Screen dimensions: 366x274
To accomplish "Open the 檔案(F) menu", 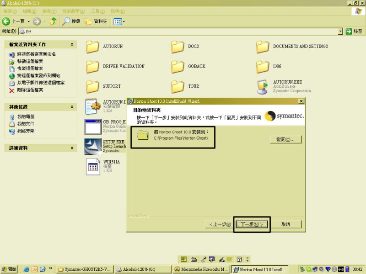I will coord(10,11).
